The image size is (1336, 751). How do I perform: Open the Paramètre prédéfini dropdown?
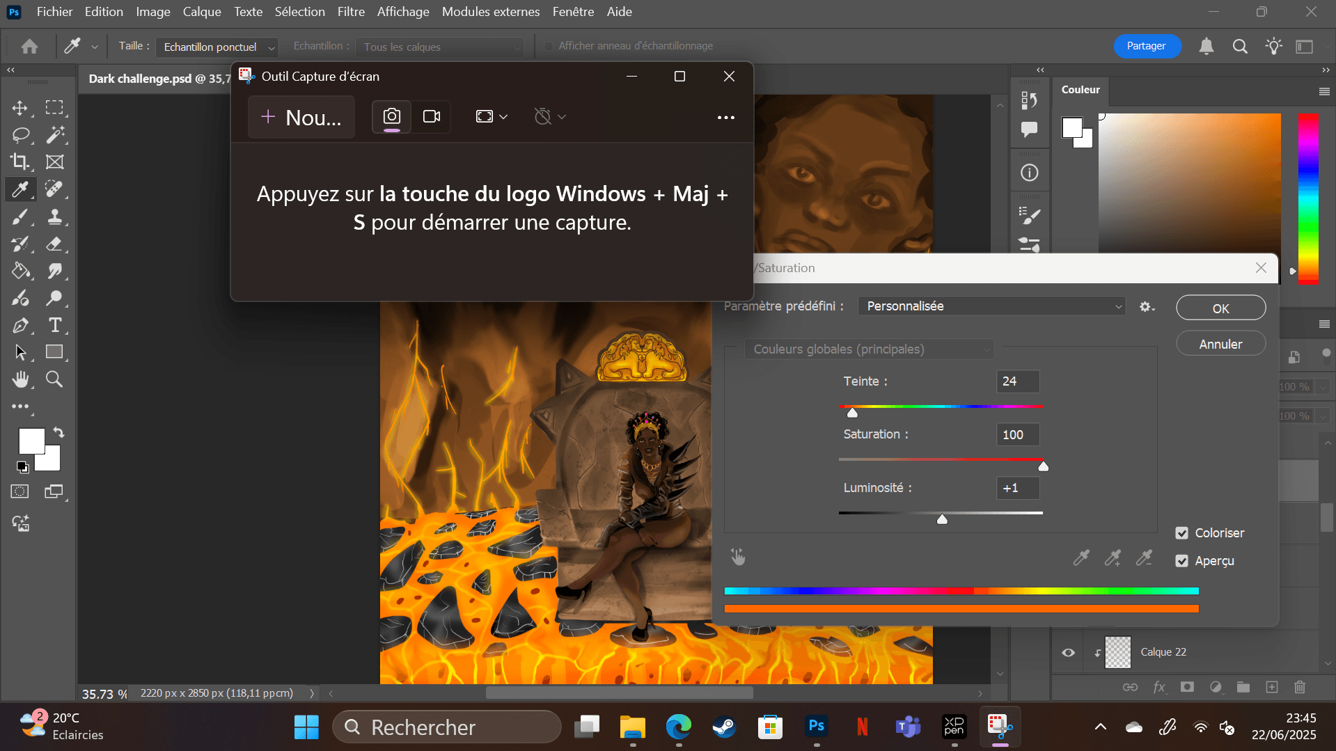point(991,306)
